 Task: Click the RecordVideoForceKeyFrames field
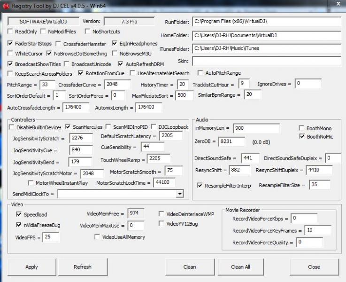tap(318, 230)
